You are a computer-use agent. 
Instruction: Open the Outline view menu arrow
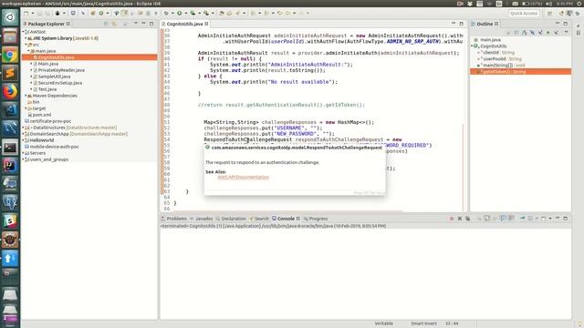(x=566, y=33)
